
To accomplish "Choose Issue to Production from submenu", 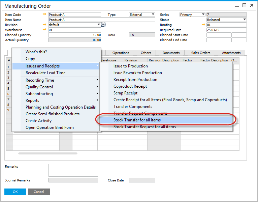I will (131, 66).
